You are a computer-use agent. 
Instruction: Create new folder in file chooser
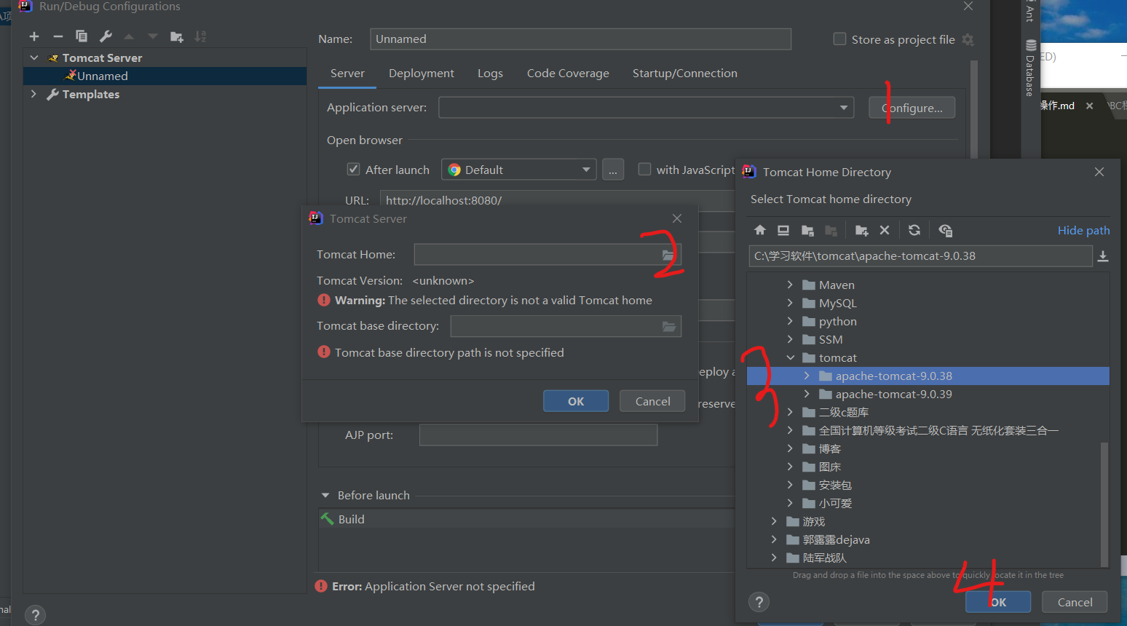(862, 230)
